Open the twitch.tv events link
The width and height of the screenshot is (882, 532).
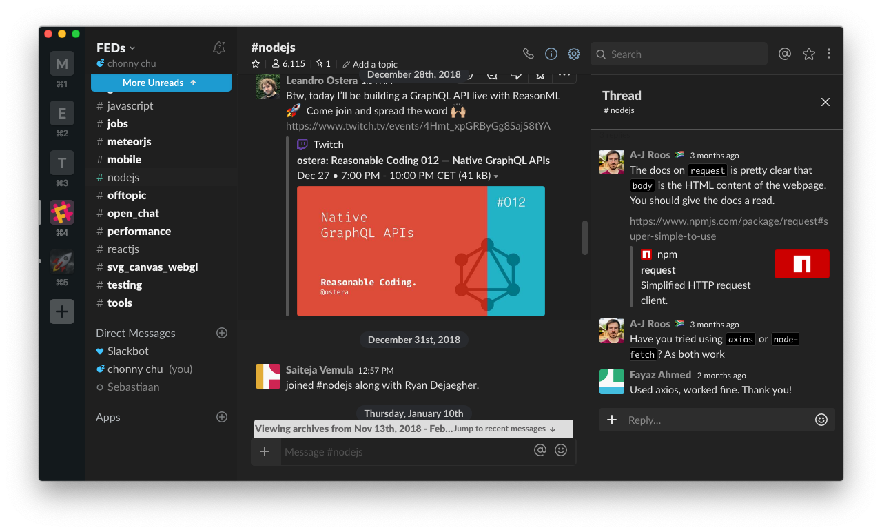tap(418, 126)
